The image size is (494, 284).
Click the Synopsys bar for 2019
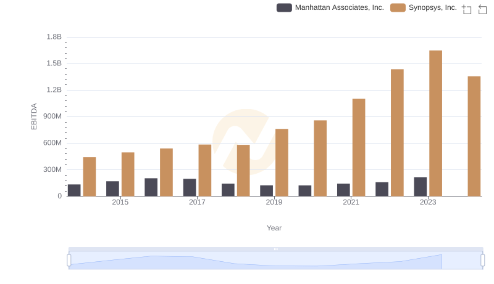click(282, 163)
